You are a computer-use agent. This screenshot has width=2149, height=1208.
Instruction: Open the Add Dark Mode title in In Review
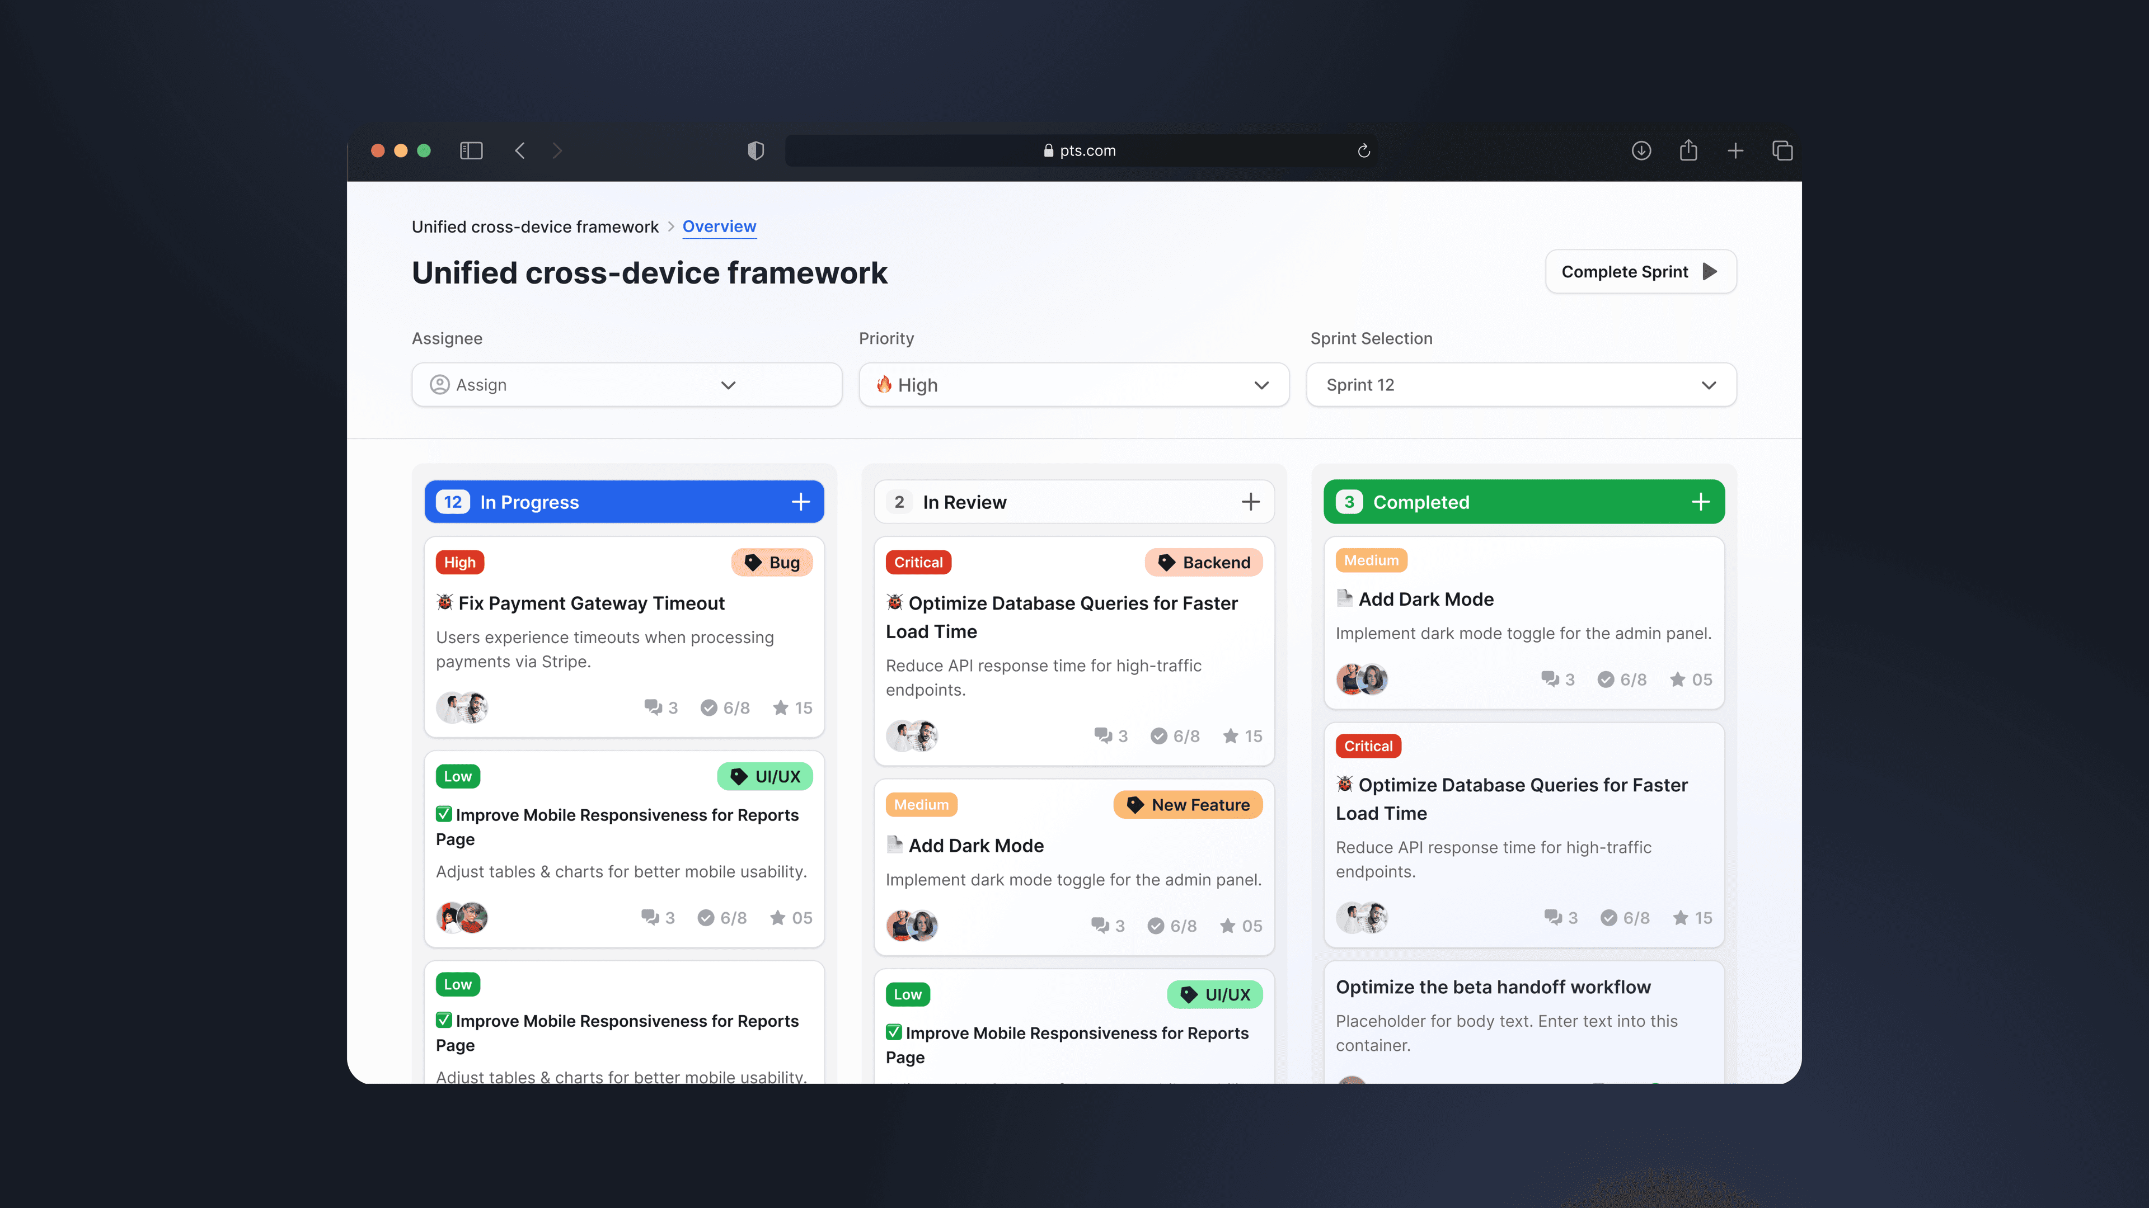976,846
